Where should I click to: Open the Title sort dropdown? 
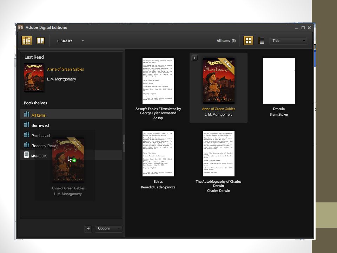[x=289, y=41]
